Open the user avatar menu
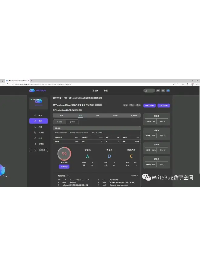 [168, 90]
